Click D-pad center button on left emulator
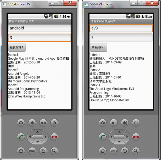 pos(38,137)
